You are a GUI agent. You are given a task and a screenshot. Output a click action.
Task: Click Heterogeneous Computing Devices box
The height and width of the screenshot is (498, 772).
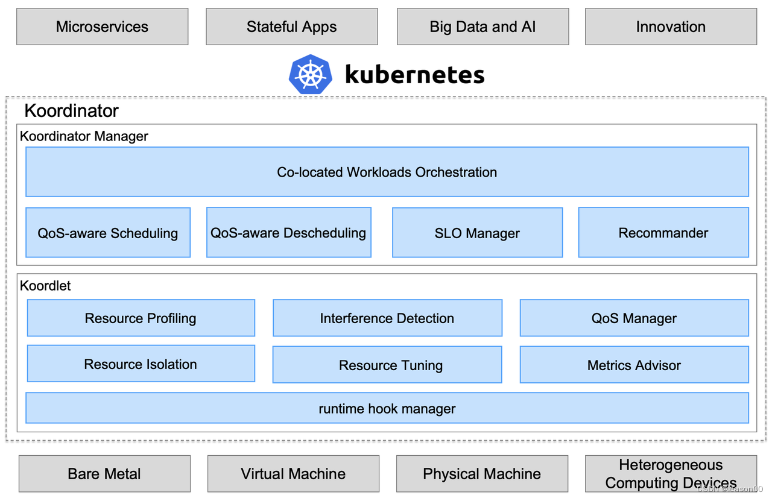(x=671, y=474)
